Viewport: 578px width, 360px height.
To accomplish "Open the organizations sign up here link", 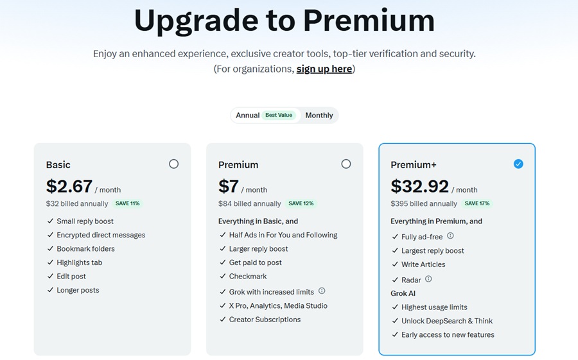I will click(324, 69).
